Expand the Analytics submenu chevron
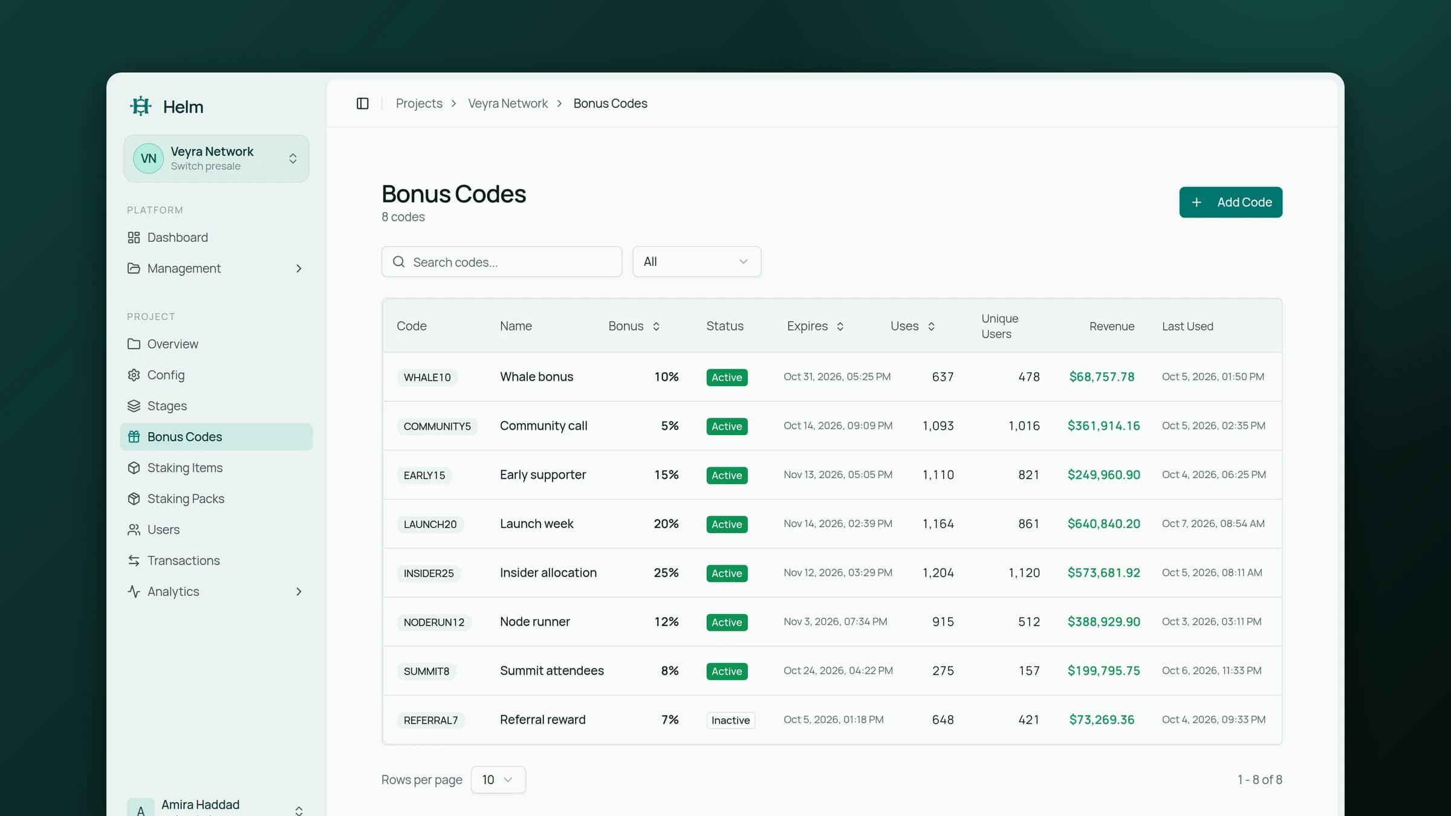The width and height of the screenshot is (1451, 816). pos(299,592)
